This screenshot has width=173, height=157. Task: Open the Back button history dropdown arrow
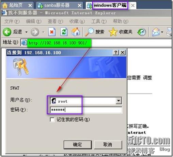(x=26, y=32)
